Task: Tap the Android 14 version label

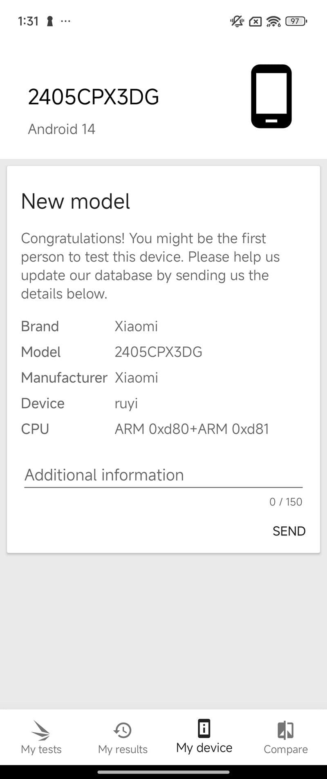Action: pos(61,129)
